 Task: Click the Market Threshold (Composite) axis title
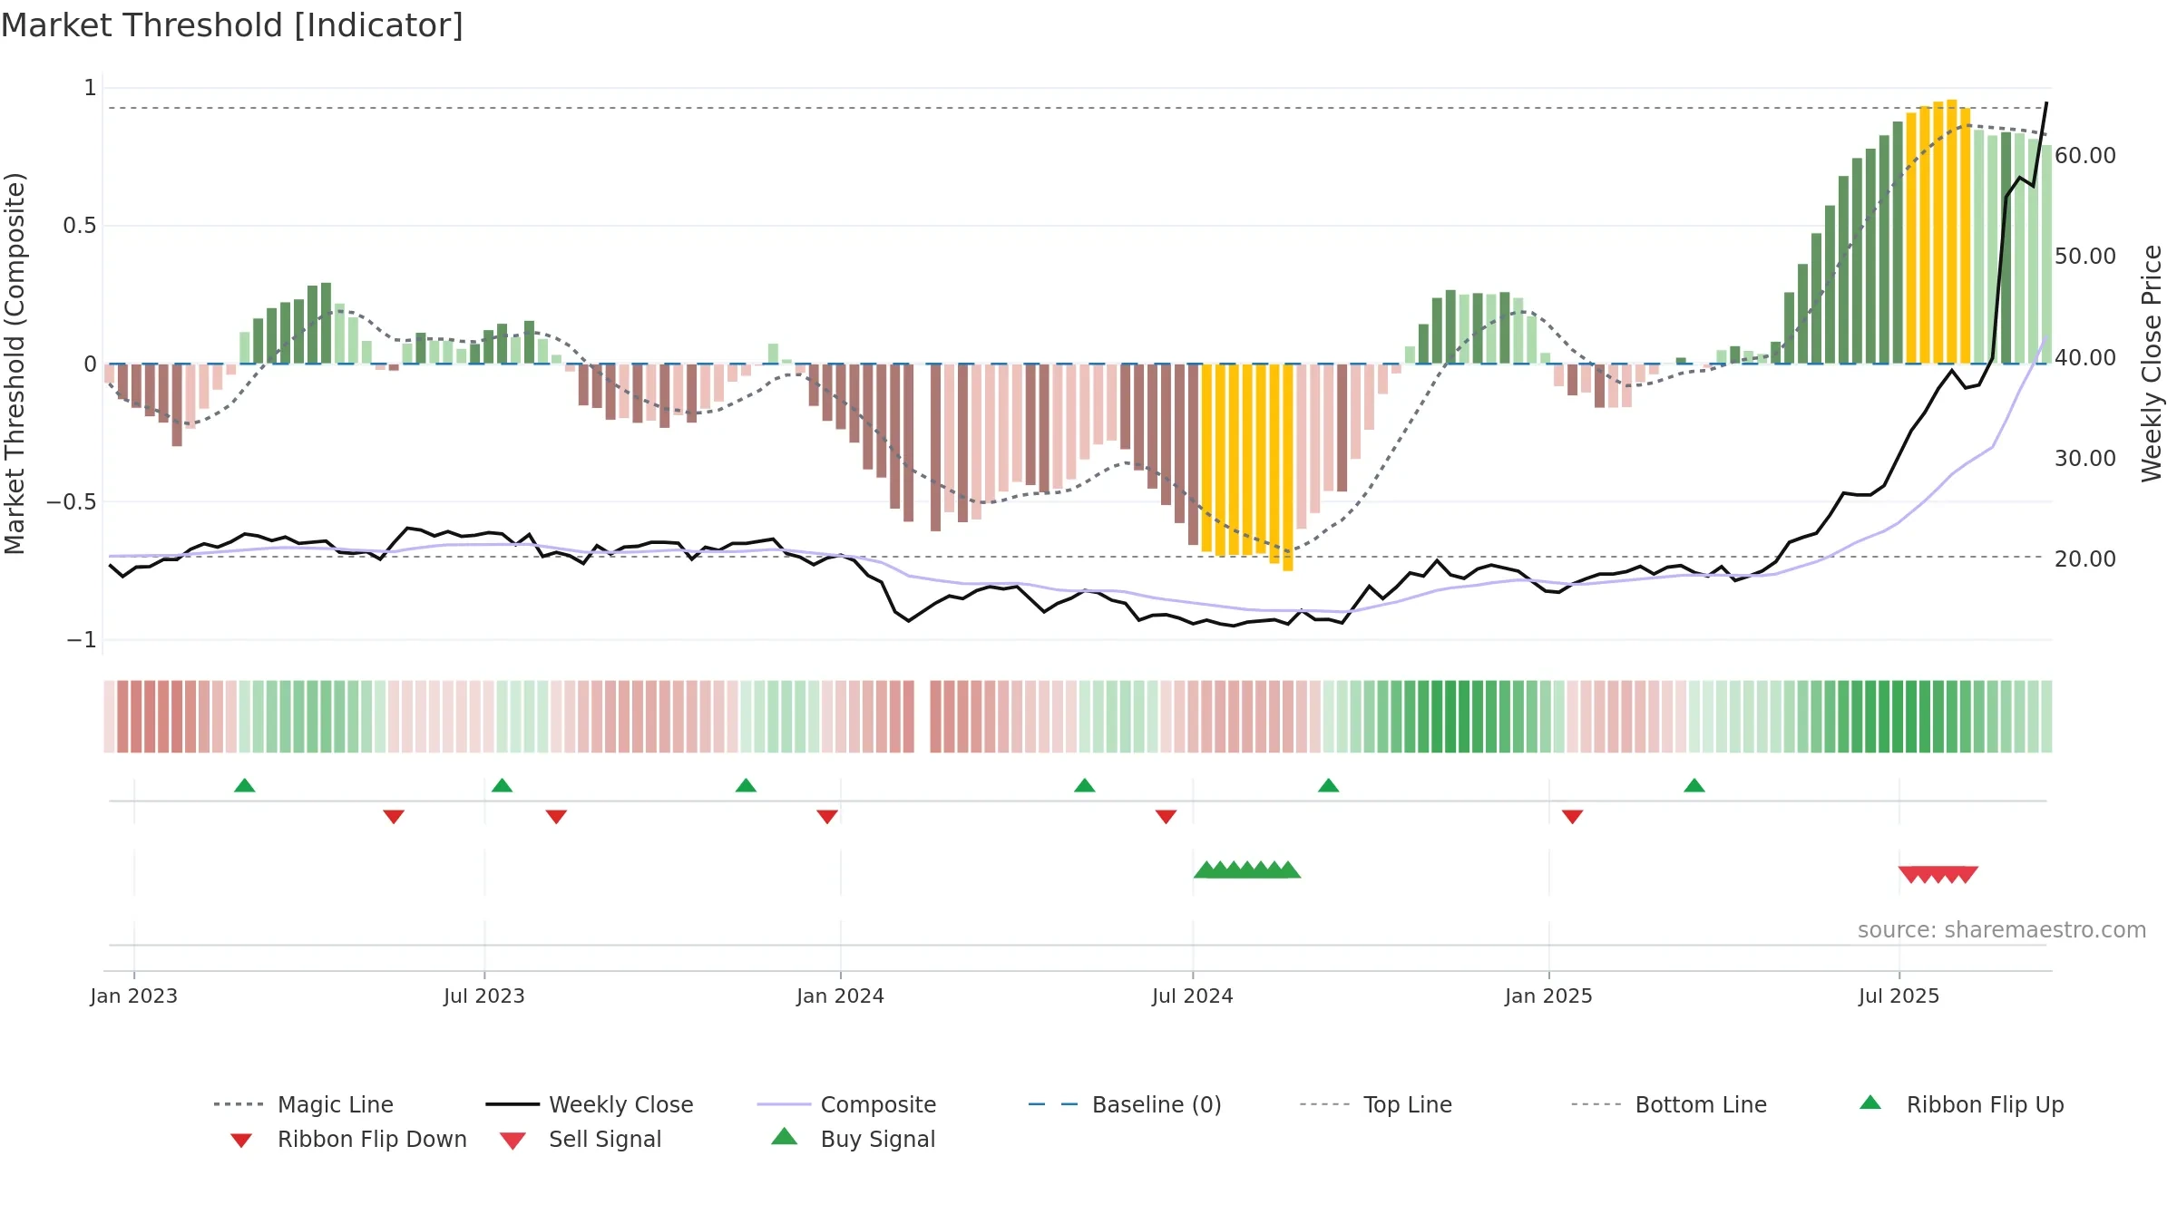(x=15, y=364)
